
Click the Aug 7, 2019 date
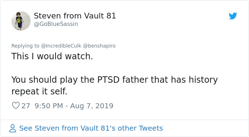pyautogui.click(x=92, y=106)
